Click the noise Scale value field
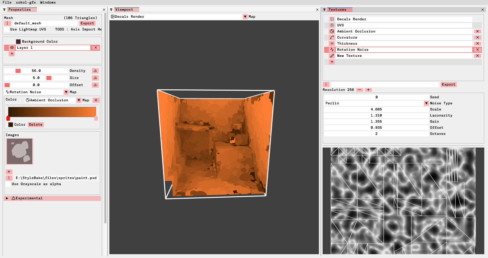 pos(376,109)
